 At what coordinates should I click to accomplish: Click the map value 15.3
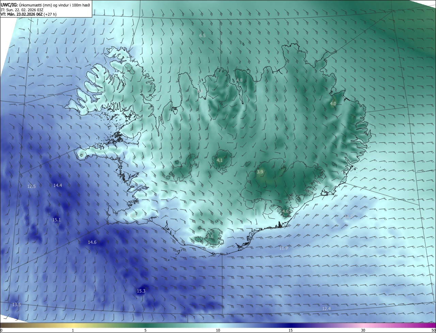tap(141, 291)
